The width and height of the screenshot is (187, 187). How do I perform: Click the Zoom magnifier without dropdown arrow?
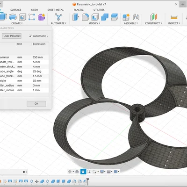point(89,172)
